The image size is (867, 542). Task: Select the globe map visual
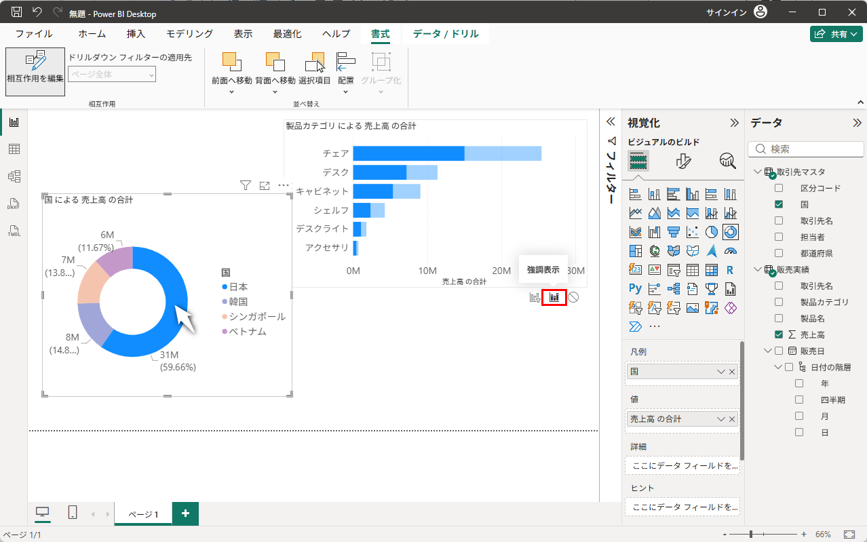click(x=655, y=251)
